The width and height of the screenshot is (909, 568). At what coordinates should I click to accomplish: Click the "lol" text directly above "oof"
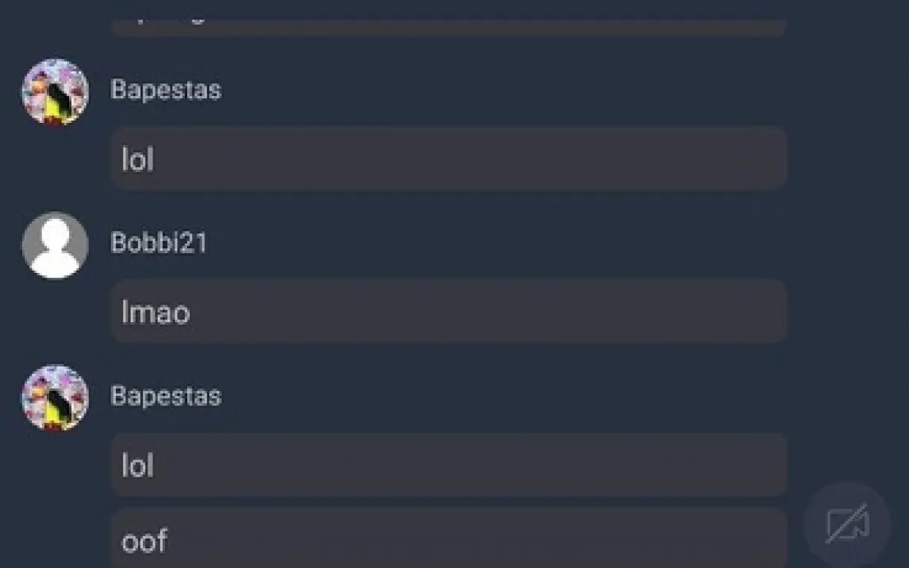tap(137, 466)
